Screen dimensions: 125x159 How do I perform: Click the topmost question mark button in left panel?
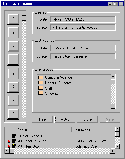coord(13,19)
